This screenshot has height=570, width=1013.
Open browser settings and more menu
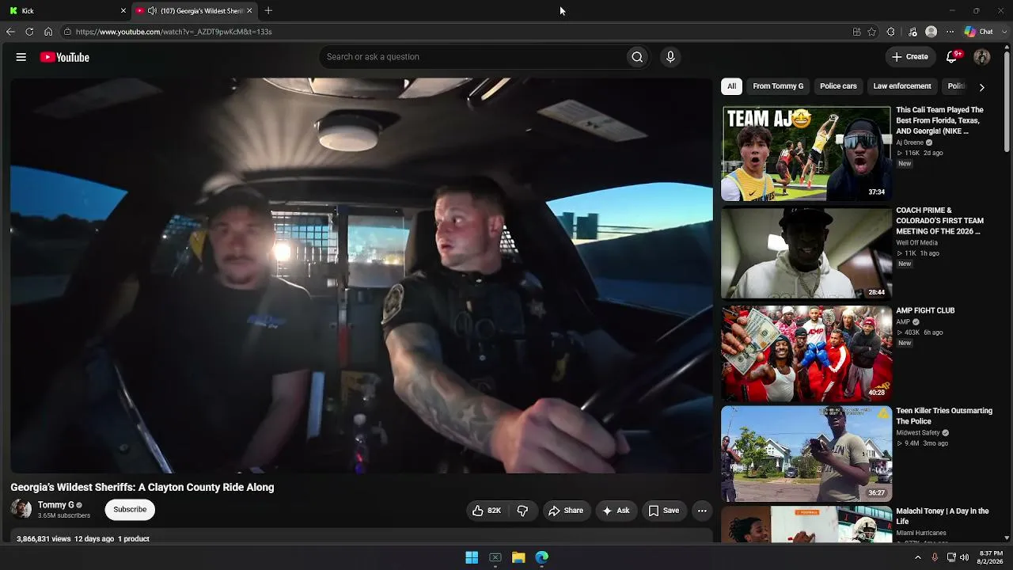[x=950, y=32]
